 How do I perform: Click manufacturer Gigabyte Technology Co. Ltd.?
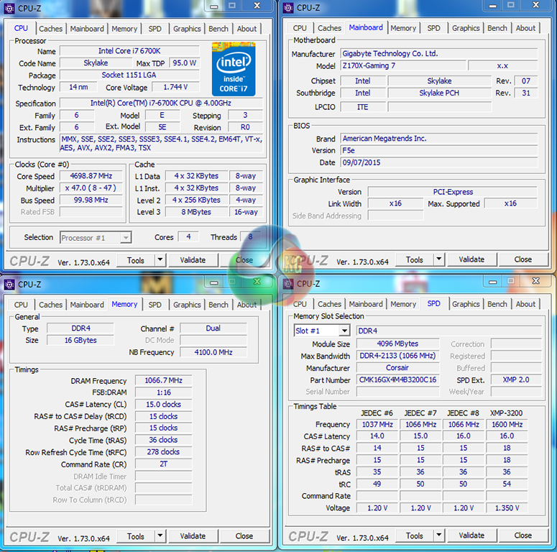pos(439,54)
